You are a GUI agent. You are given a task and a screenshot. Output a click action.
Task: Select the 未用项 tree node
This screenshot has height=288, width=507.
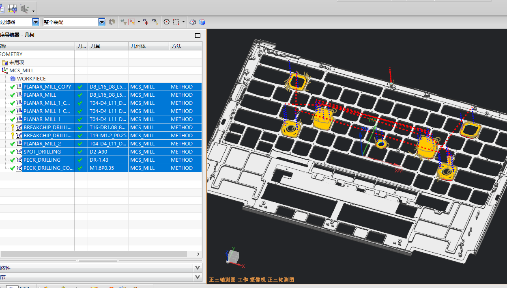[17, 63]
